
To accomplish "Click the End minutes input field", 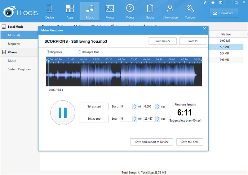I will click(126, 119).
